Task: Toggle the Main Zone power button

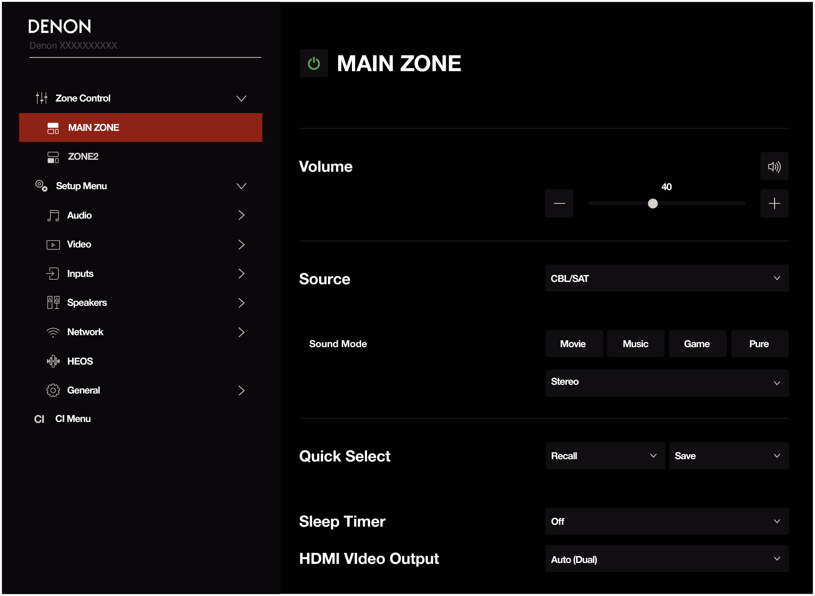Action: pos(314,63)
